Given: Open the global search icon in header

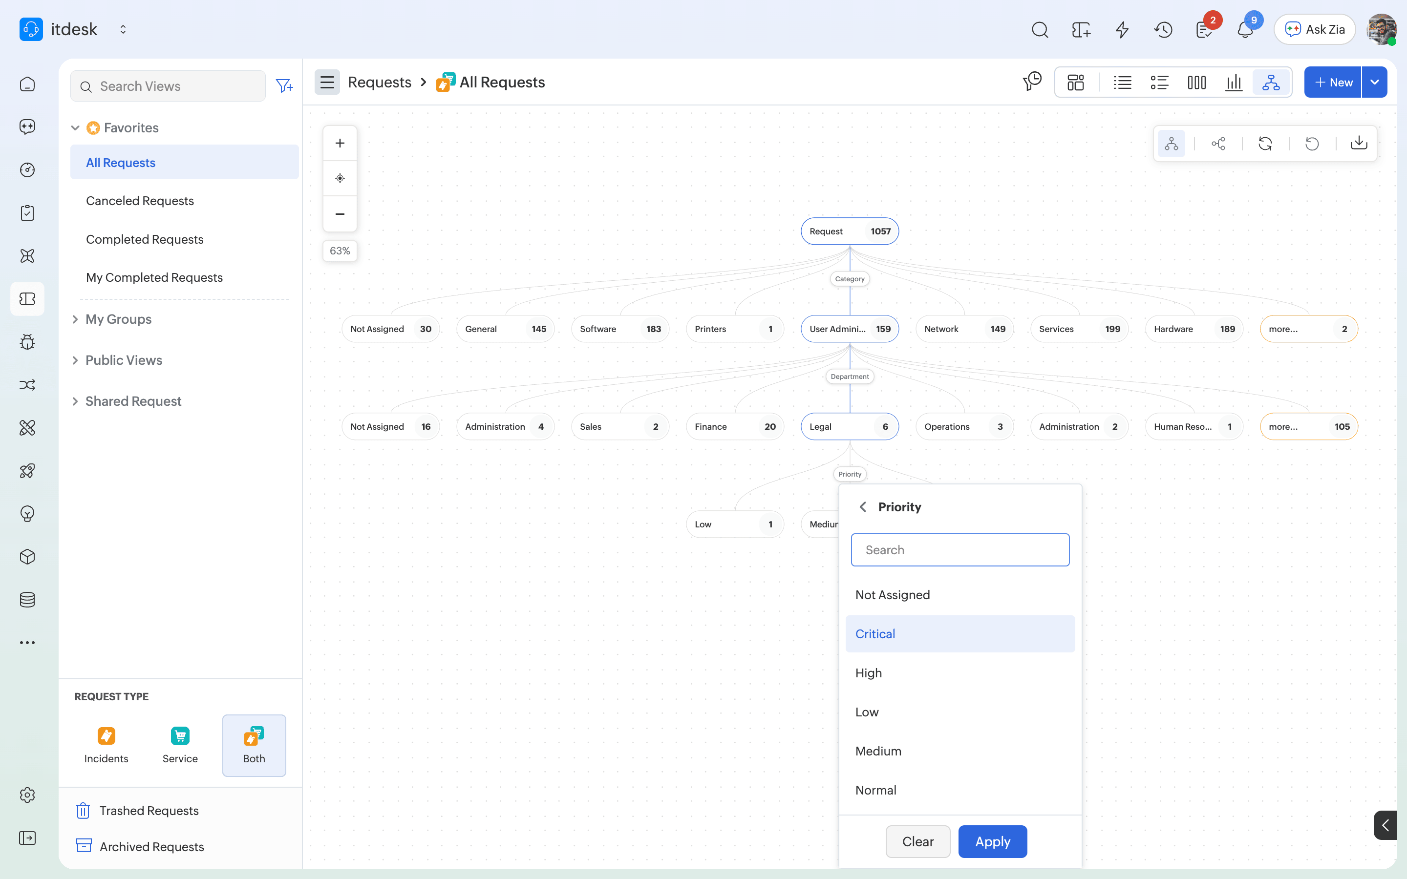Looking at the screenshot, I should (1040, 30).
